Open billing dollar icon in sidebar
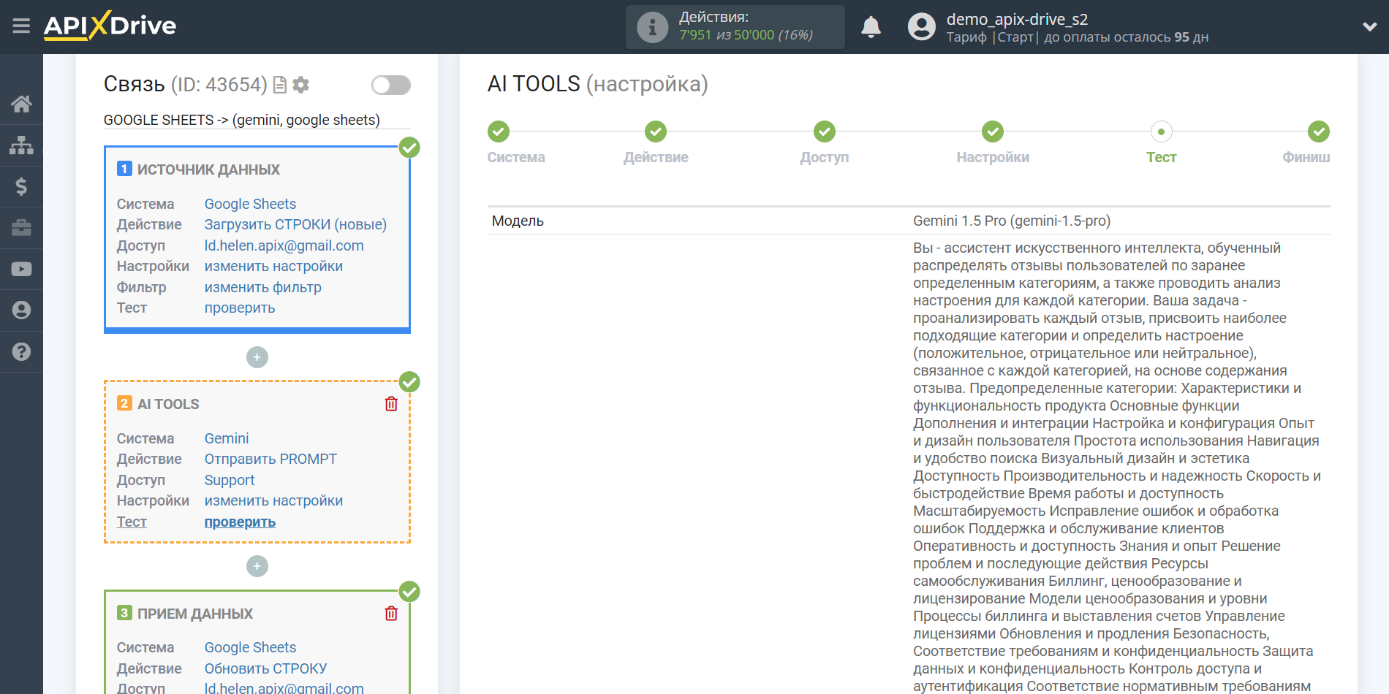1389x694 pixels. pos(21,186)
